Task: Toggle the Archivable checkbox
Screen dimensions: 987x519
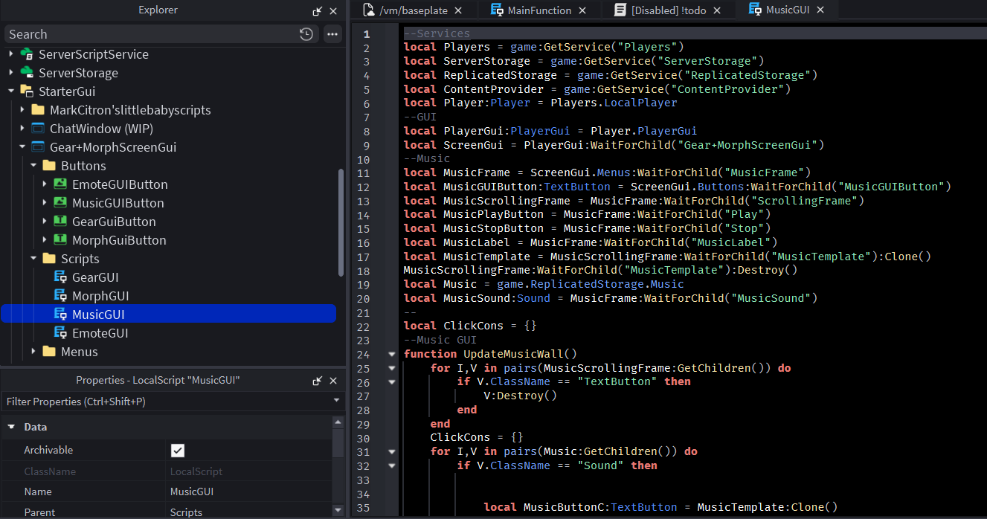Action: tap(177, 450)
